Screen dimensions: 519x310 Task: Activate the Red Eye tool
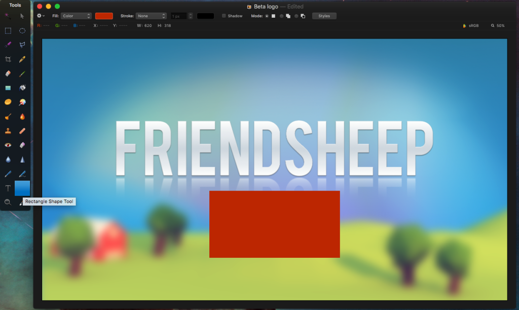pos(8,145)
